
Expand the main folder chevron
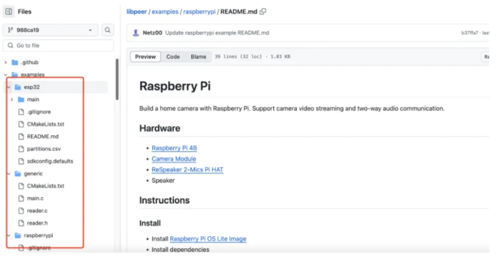click(x=12, y=99)
